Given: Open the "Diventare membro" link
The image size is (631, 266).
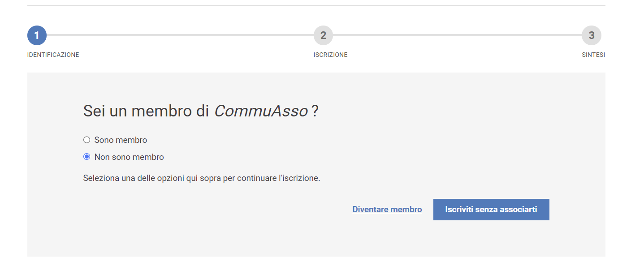Looking at the screenshot, I should [387, 210].
